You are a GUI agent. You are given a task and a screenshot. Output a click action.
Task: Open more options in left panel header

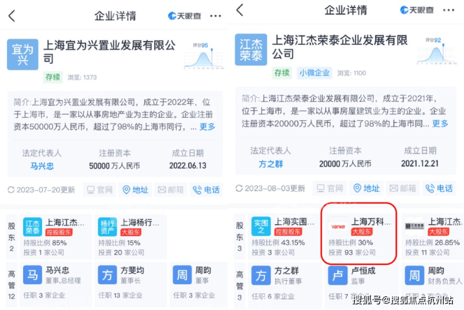pyautogui.click(x=216, y=16)
